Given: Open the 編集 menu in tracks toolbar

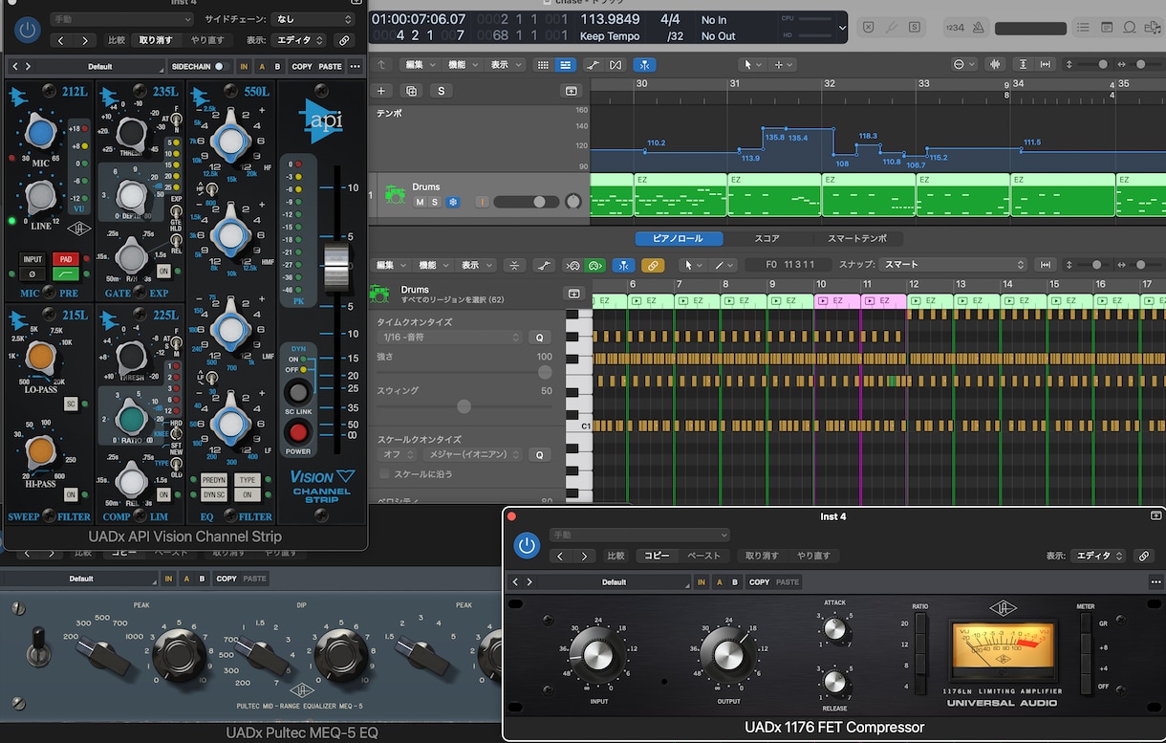Looking at the screenshot, I should point(420,65).
